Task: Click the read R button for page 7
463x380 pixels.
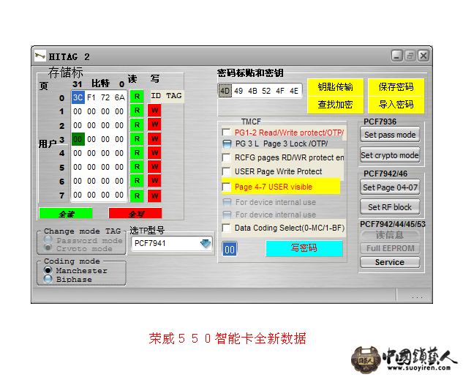Action: coord(137,195)
